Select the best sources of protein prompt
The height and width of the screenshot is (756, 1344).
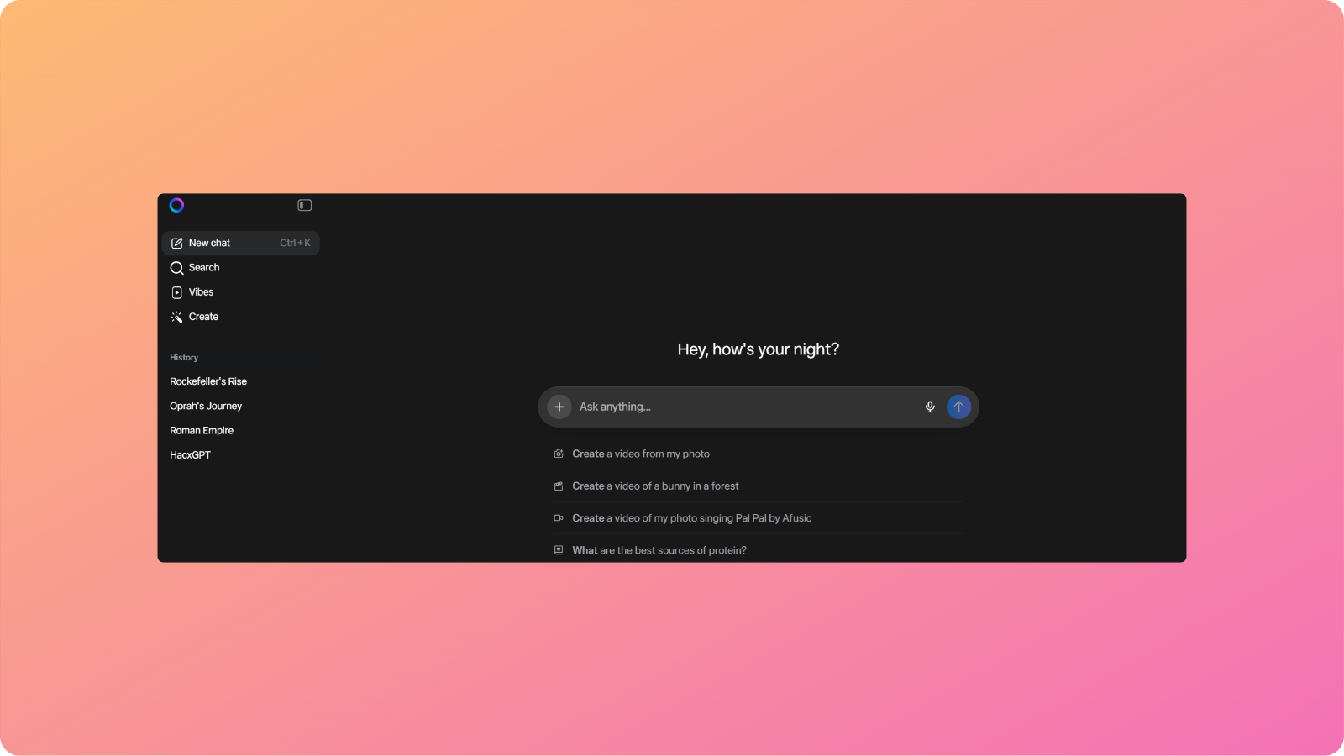[x=659, y=549]
